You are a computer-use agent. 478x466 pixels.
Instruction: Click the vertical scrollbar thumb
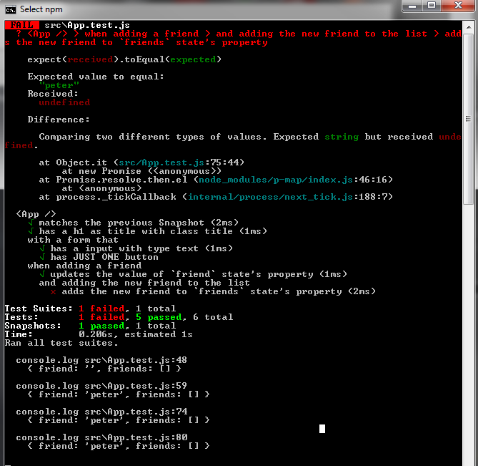(x=468, y=119)
